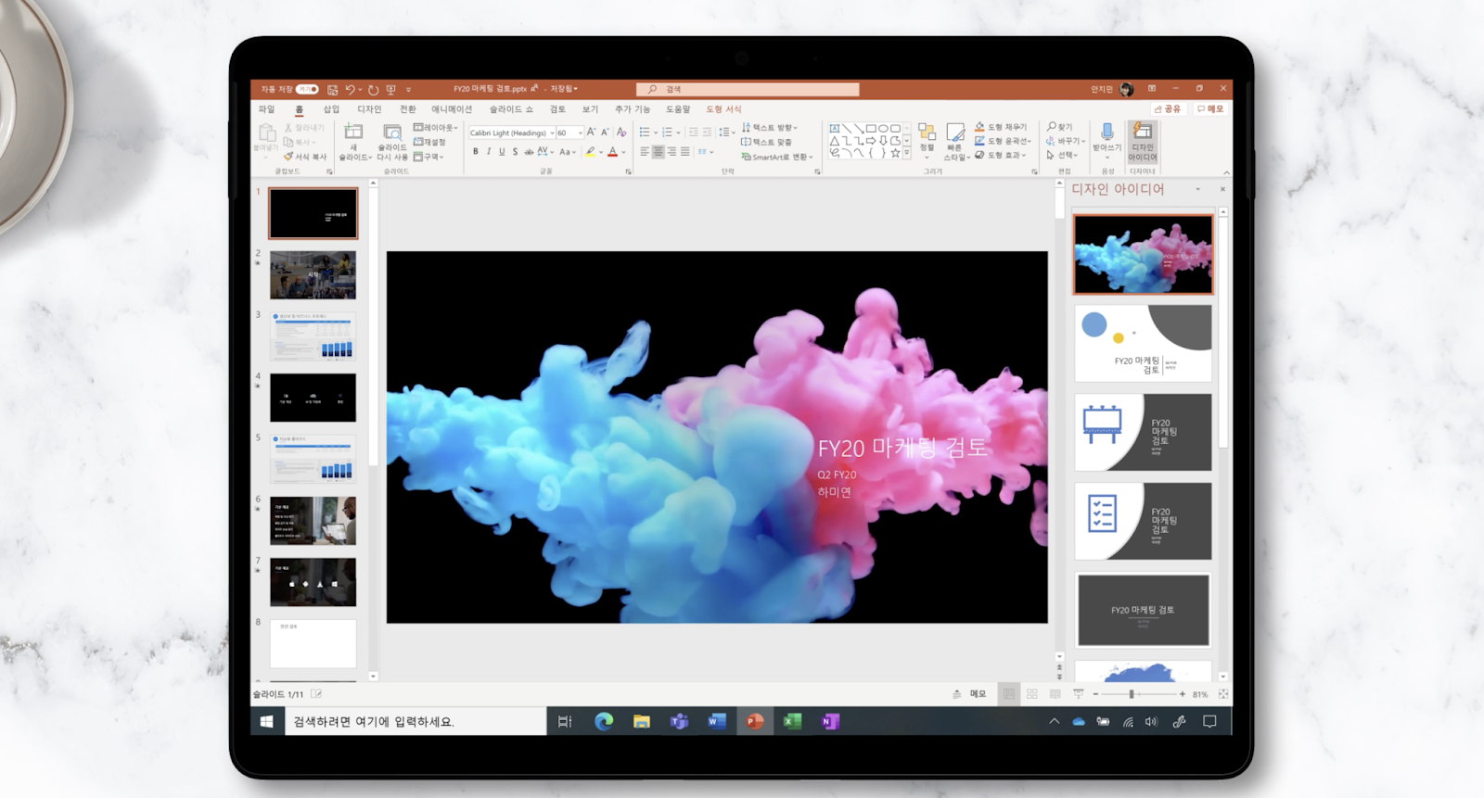
Task: Click the Normal view icon in status bar
Action: pos(1009,693)
